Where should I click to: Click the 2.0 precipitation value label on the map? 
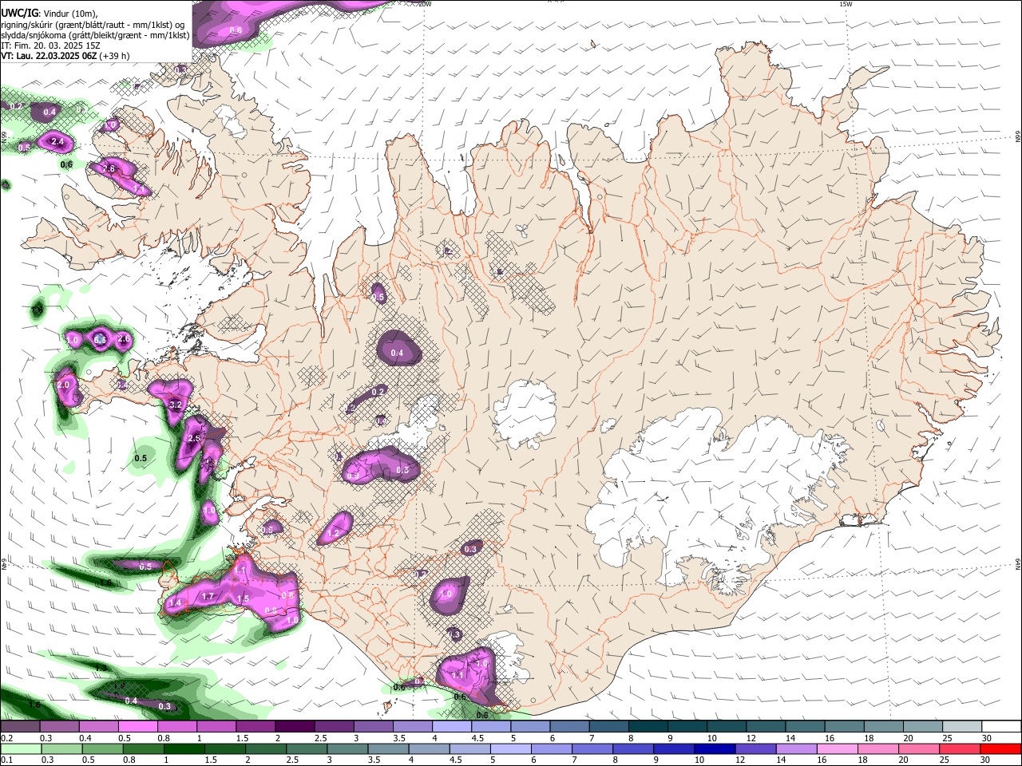(x=64, y=385)
